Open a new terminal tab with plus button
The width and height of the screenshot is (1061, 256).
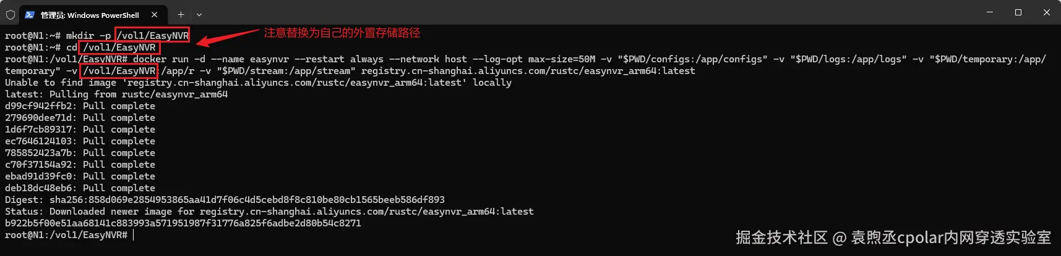coord(181,15)
